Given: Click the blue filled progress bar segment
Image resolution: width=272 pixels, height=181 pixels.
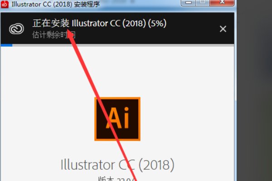Looking at the screenshot, I should pos(7,45).
